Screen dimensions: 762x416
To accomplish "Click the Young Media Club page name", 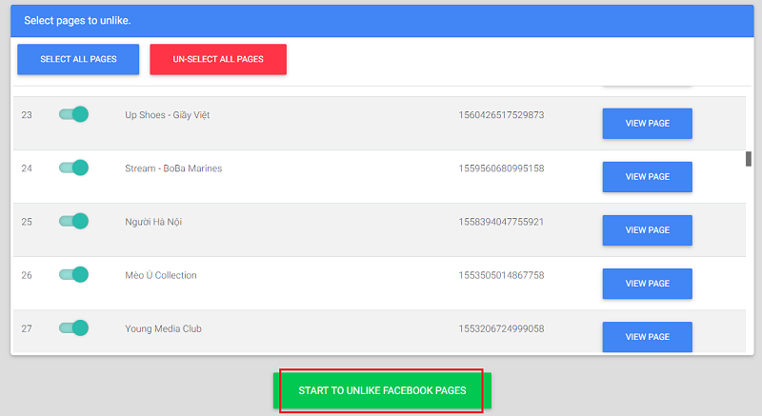I will [x=163, y=328].
